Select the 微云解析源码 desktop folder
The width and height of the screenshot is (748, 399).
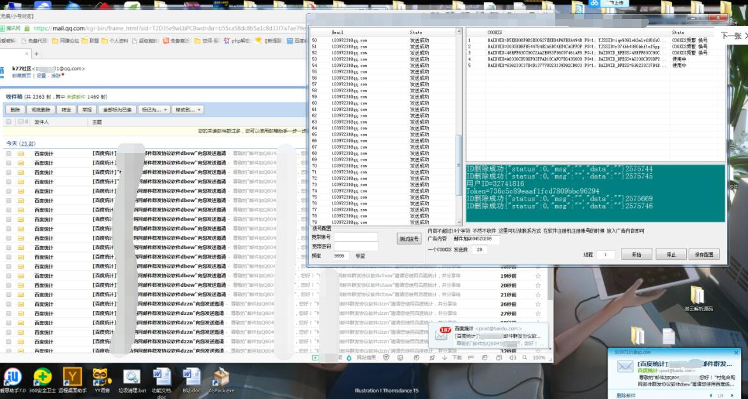(698, 299)
